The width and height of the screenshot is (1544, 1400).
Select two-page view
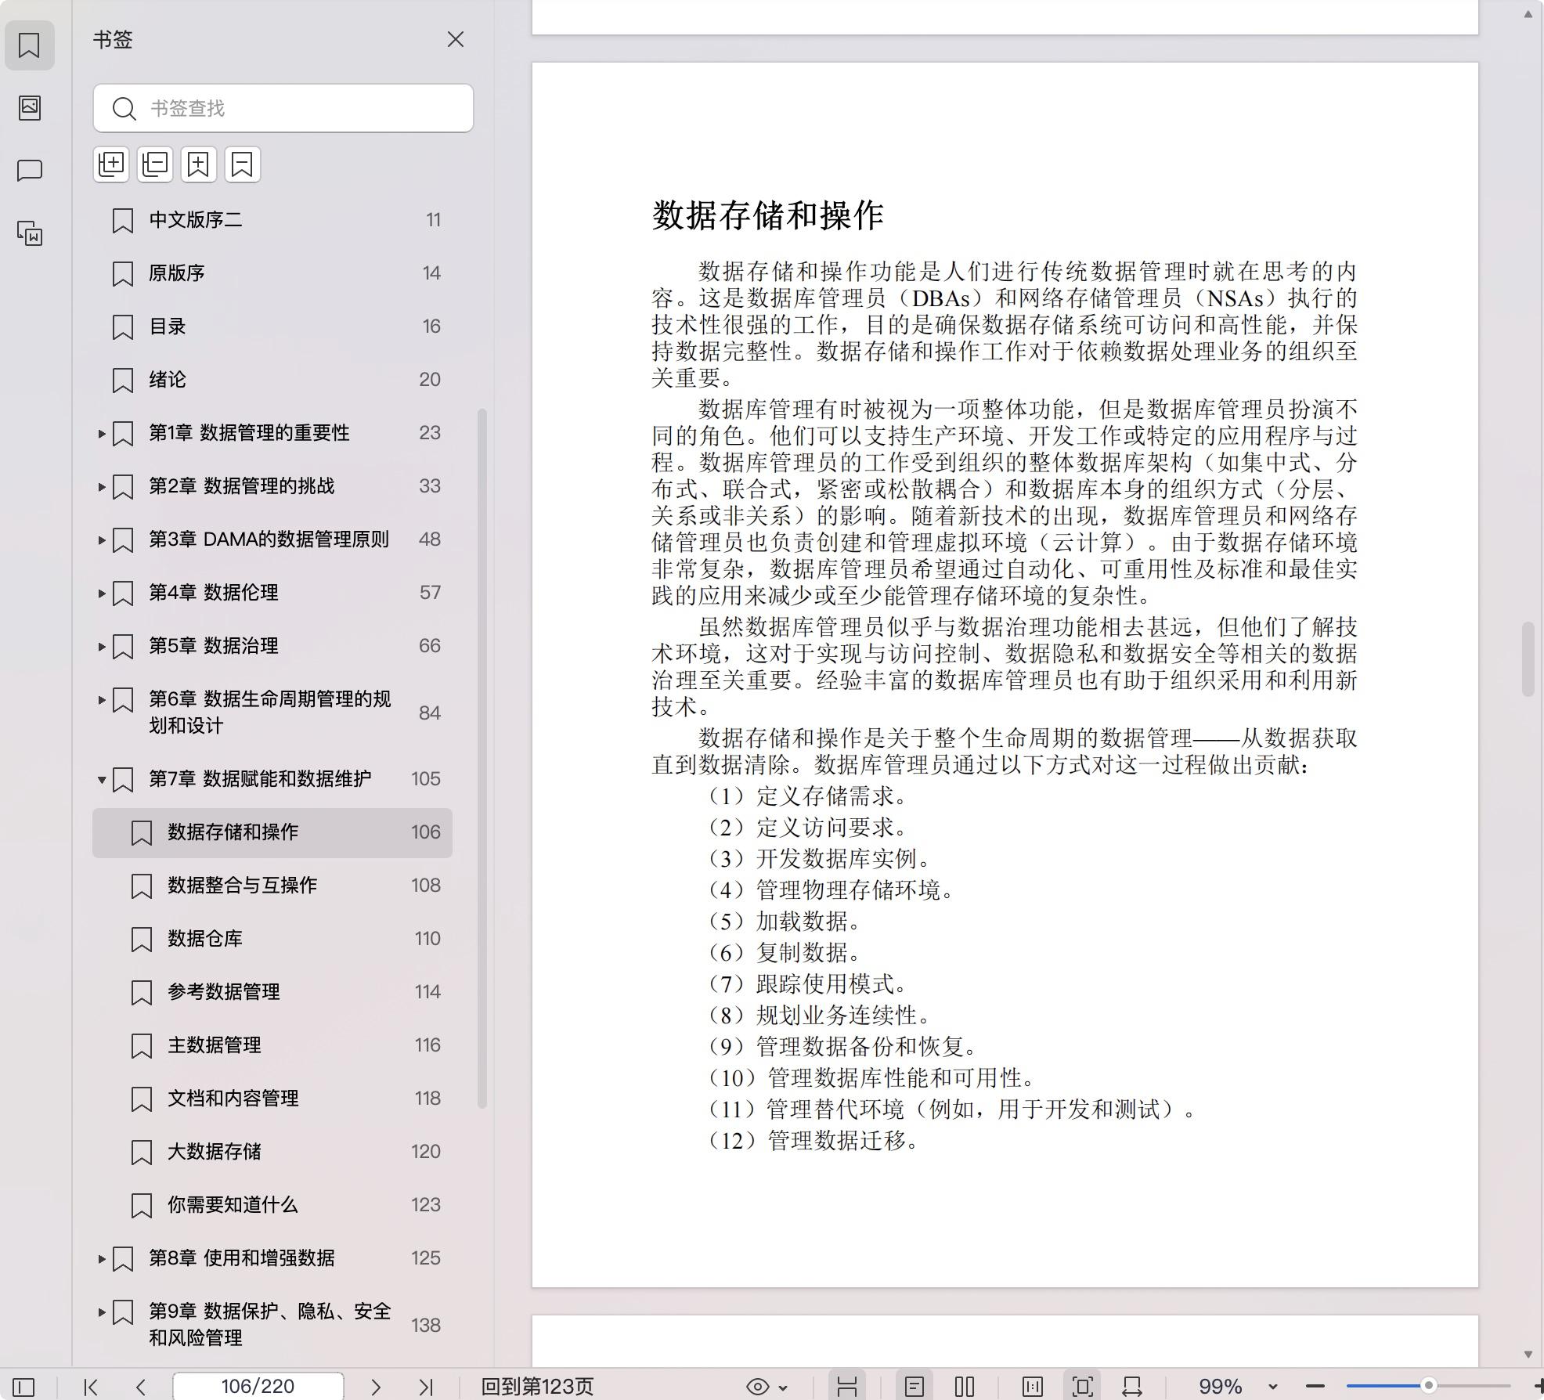coord(965,1387)
